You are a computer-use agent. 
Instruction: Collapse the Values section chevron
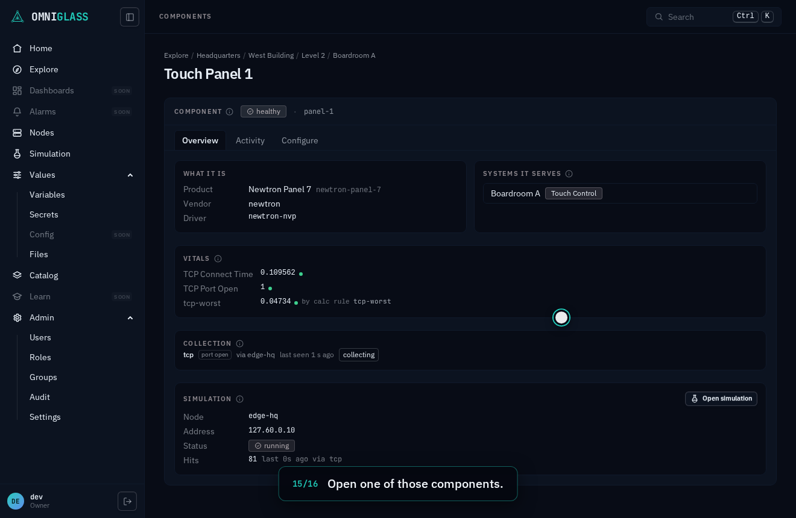pyautogui.click(x=130, y=175)
